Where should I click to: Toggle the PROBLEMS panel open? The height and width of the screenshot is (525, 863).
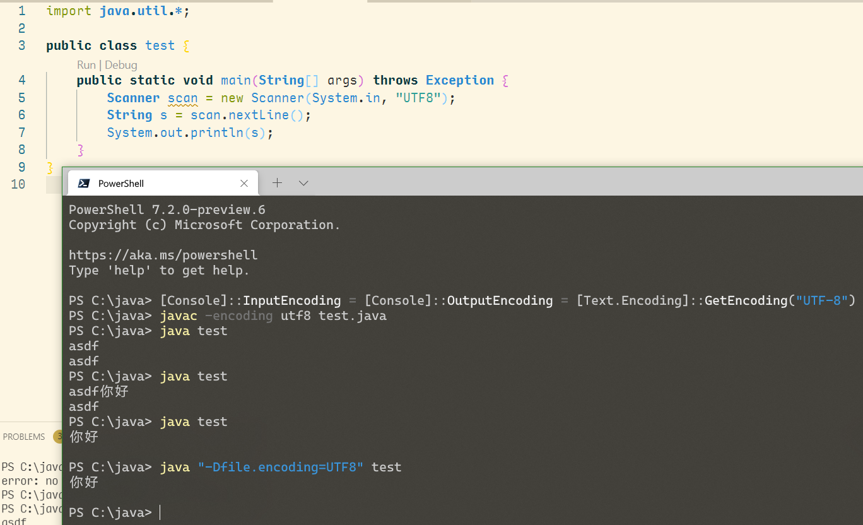click(23, 436)
